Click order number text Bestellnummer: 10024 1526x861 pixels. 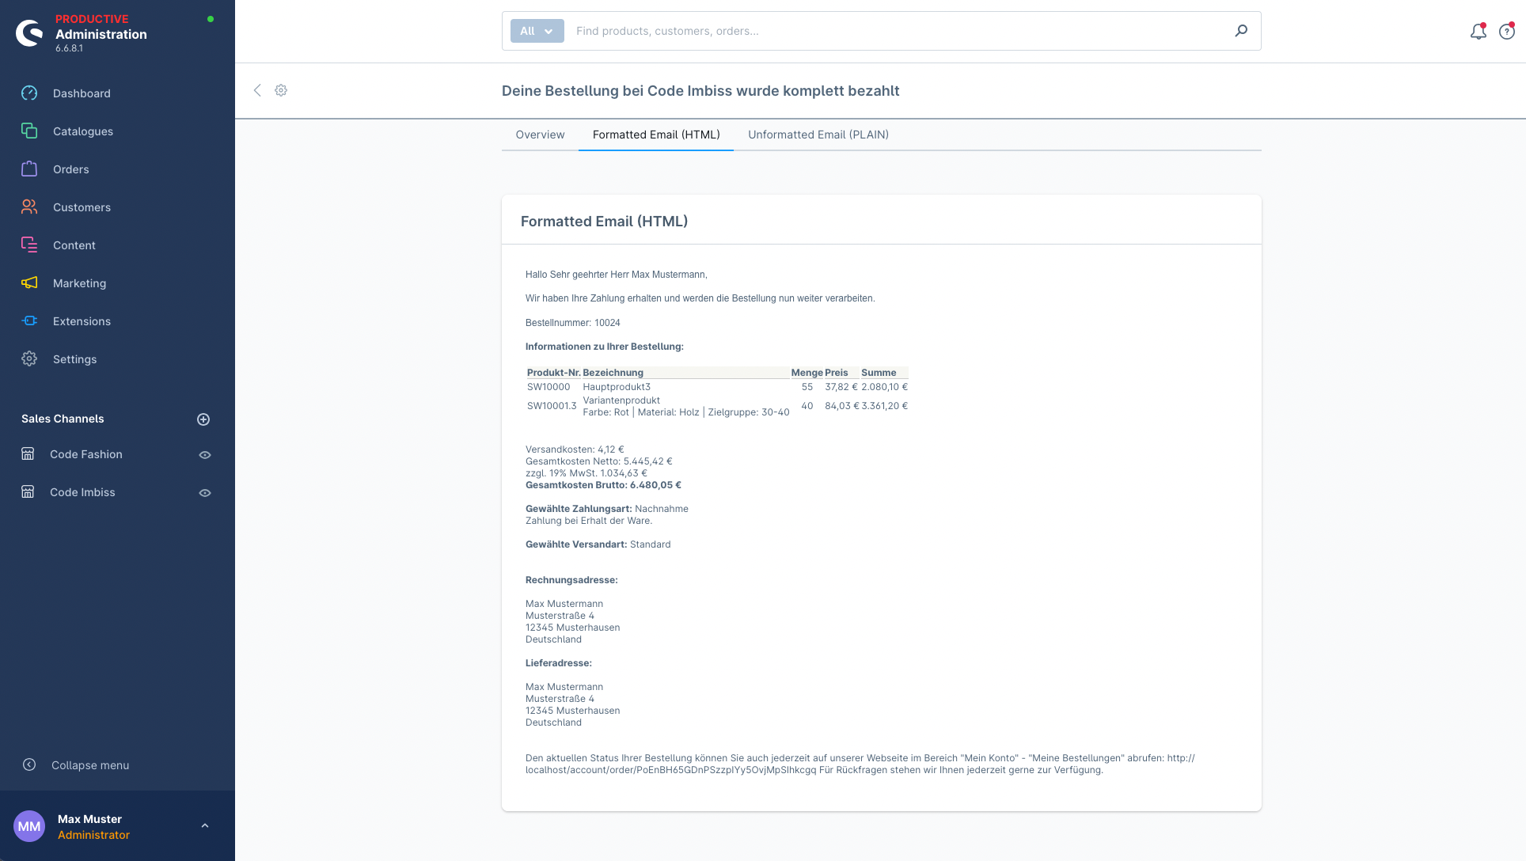[x=573, y=323]
